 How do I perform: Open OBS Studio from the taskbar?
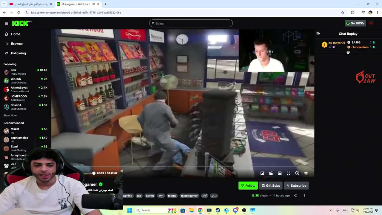tap(244, 210)
